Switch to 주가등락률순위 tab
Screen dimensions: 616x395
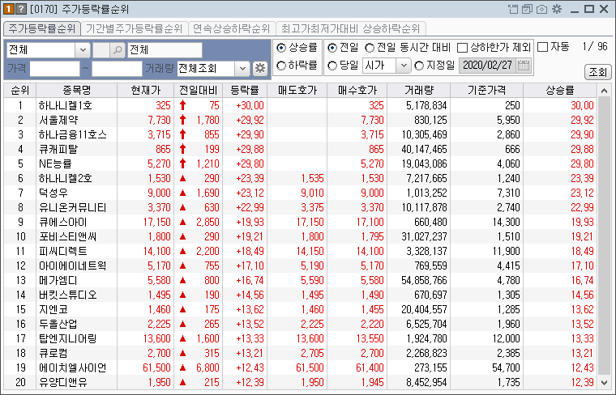click(42, 28)
